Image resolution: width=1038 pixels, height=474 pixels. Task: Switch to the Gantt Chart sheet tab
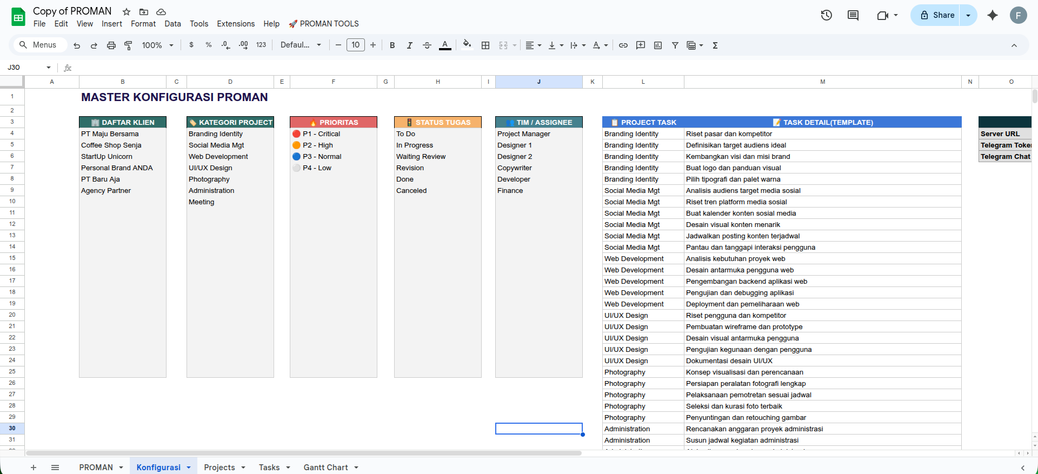(x=325, y=468)
